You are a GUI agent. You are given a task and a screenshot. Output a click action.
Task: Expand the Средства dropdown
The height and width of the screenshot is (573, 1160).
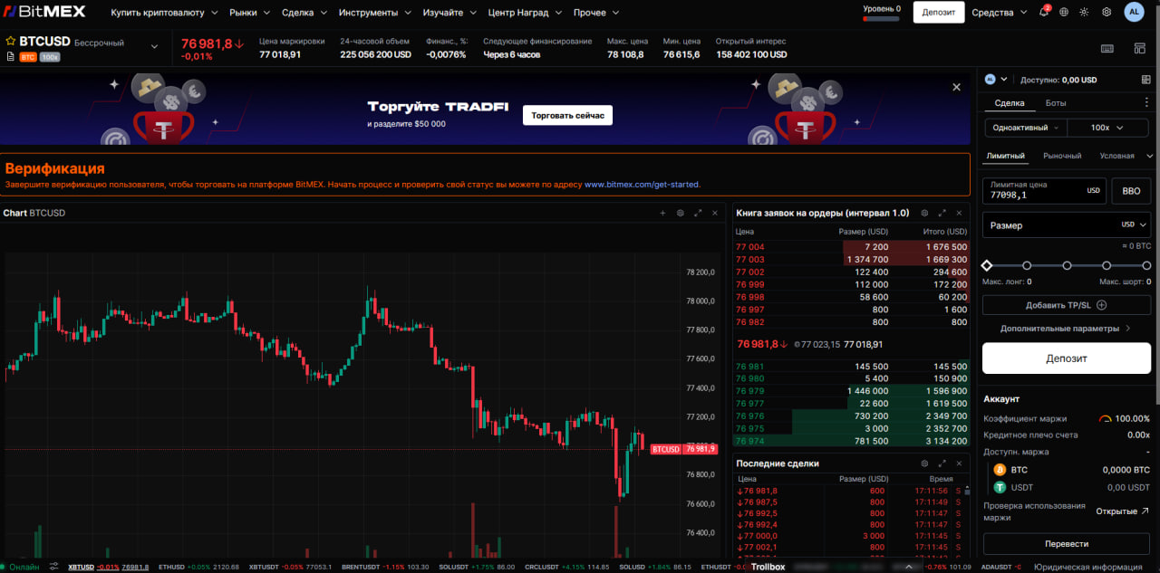(x=999, y=13)
